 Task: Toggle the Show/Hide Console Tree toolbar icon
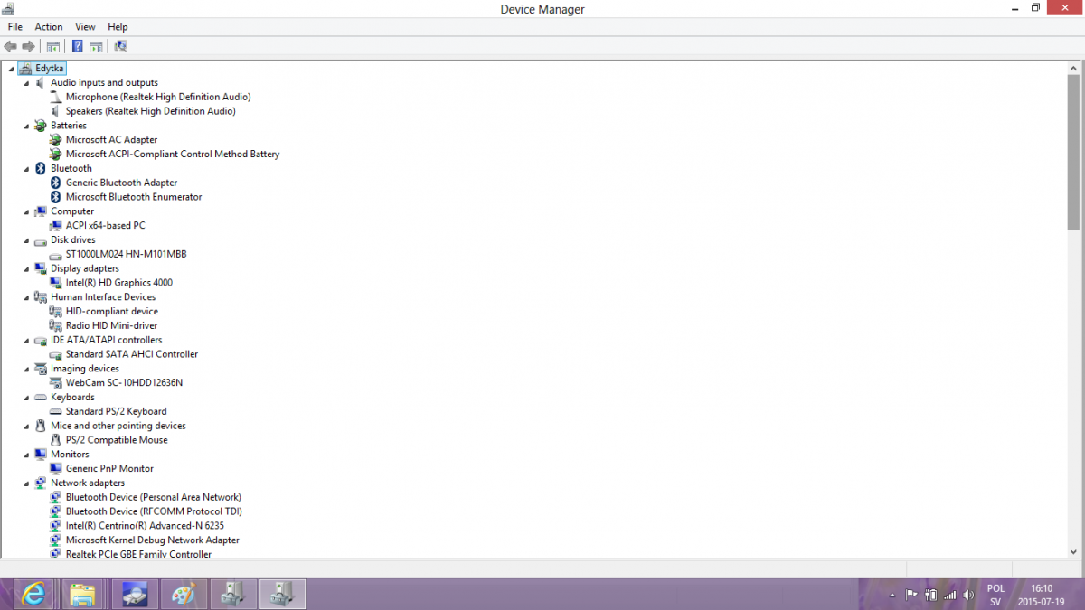[x=53, y=46]
